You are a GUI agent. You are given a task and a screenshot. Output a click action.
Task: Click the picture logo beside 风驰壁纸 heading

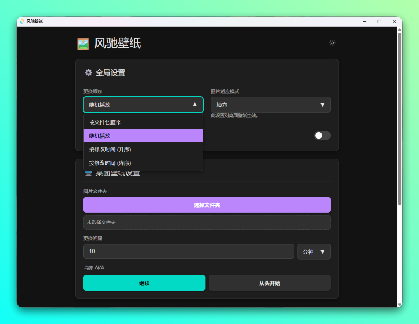[83, 44]
